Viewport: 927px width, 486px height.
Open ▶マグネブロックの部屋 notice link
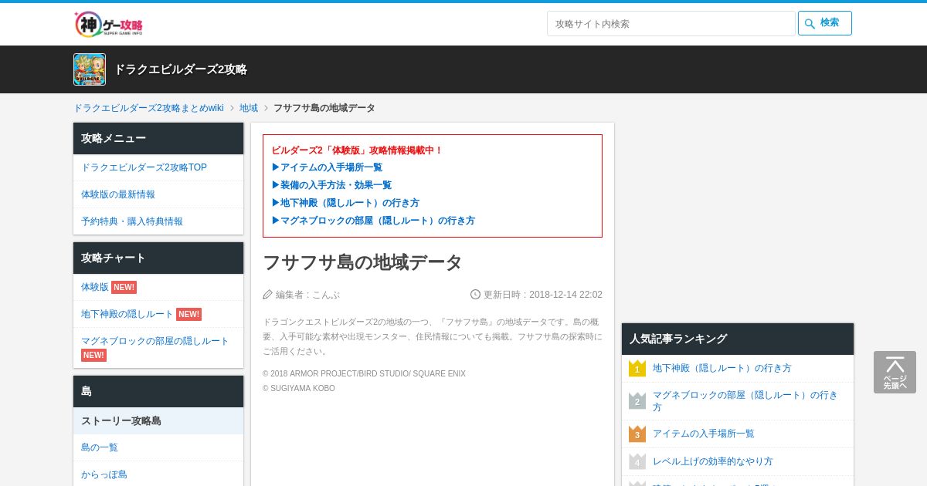373,221
